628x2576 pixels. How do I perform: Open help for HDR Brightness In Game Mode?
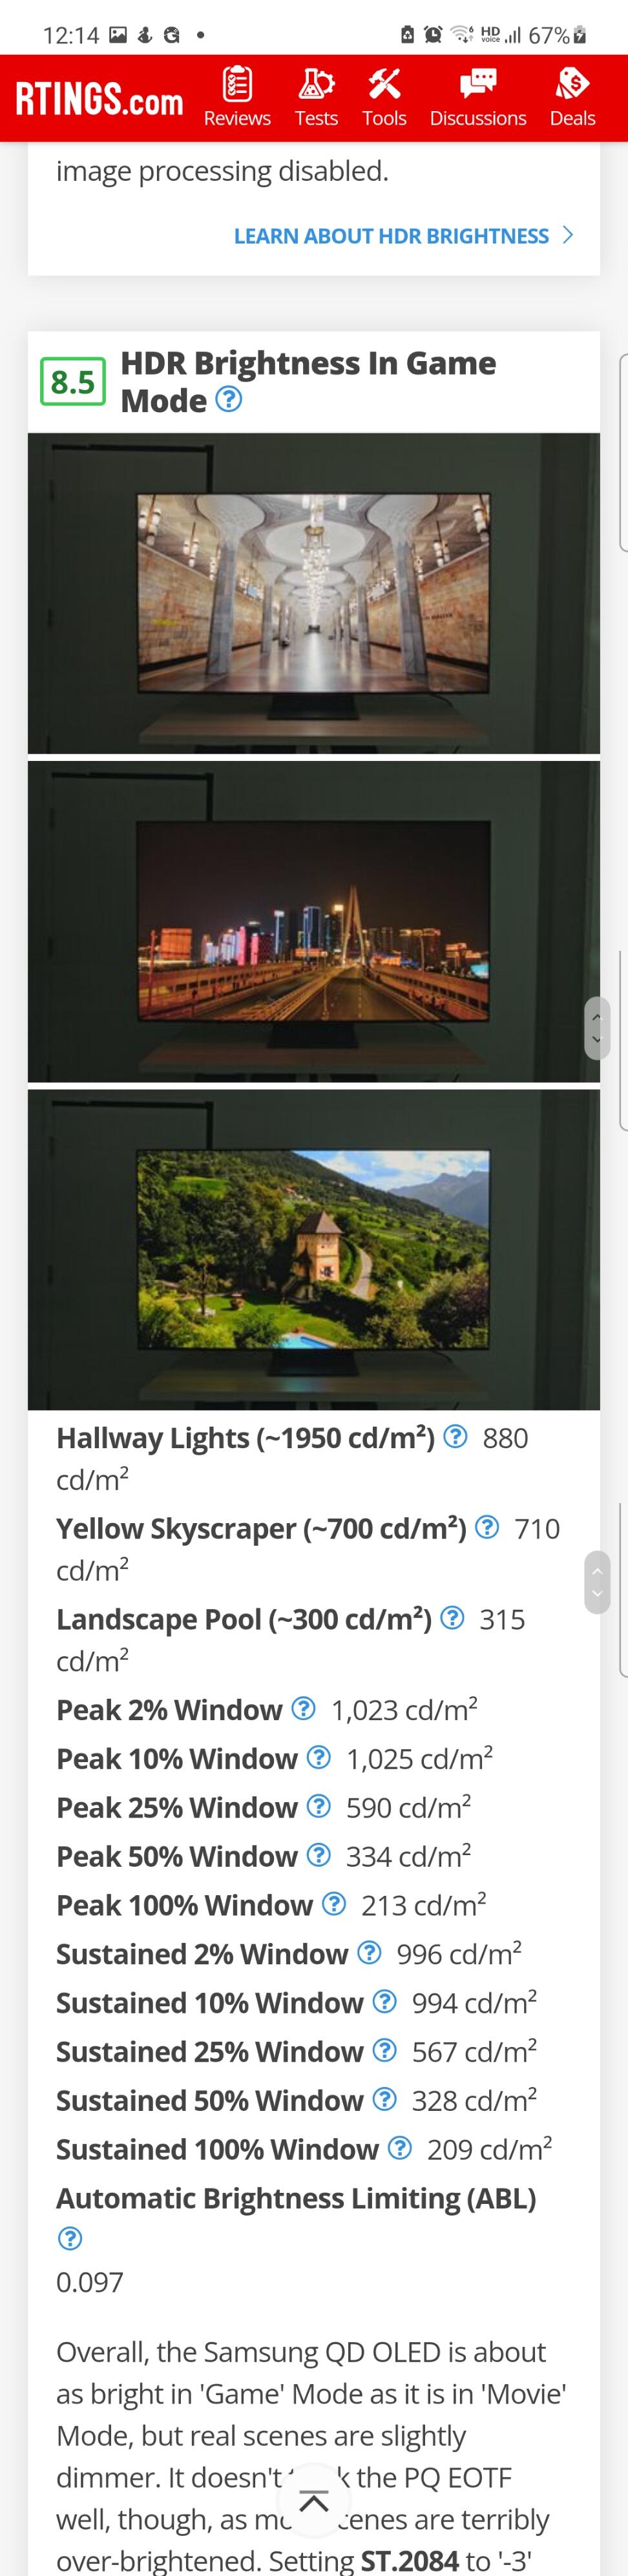[x=229, y=400]
